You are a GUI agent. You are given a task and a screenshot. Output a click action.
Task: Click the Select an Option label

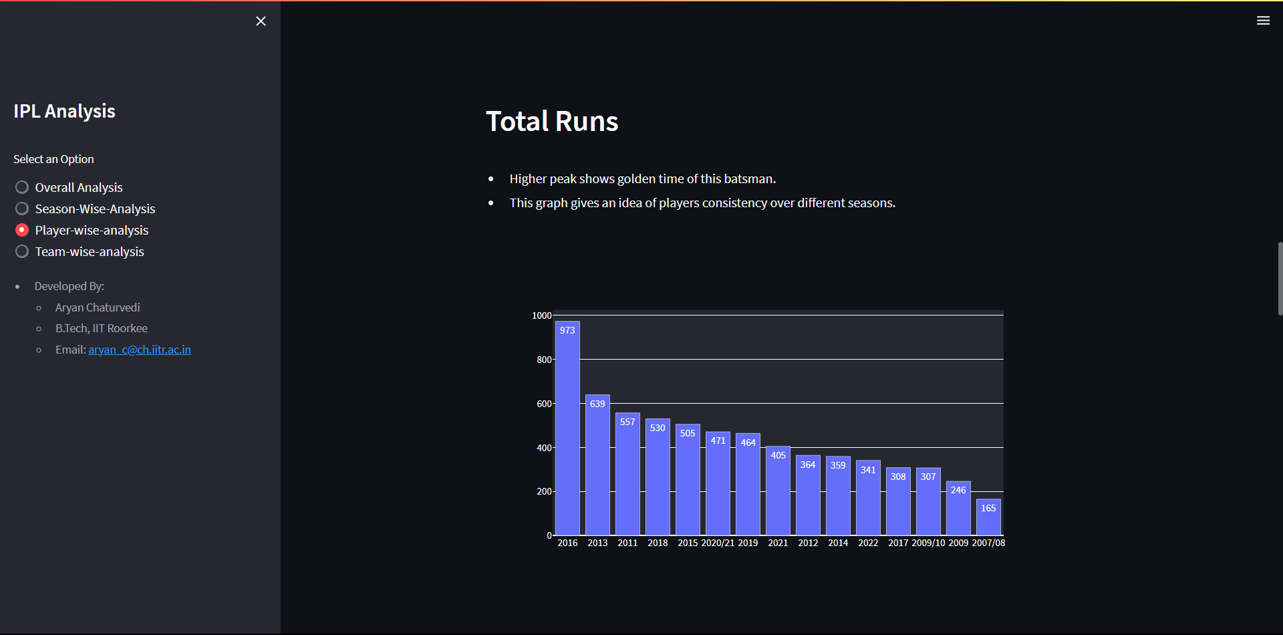[53, 158]
